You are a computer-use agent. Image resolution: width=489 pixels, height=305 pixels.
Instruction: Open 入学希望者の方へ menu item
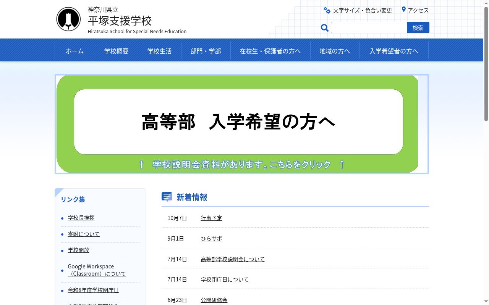pos(394,51)
